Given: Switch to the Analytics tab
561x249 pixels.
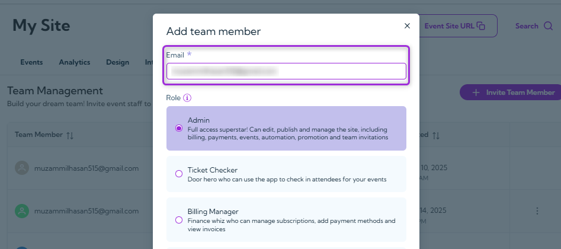Looking at the screenshot, I should 75,62.
